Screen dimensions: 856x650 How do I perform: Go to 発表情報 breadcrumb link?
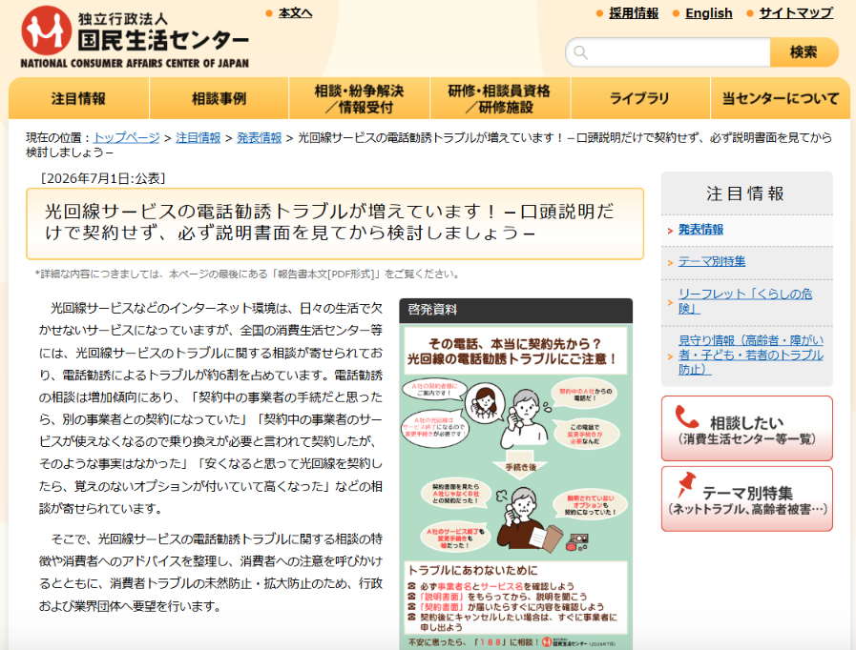pyautogui.click(x=259, y=137)
